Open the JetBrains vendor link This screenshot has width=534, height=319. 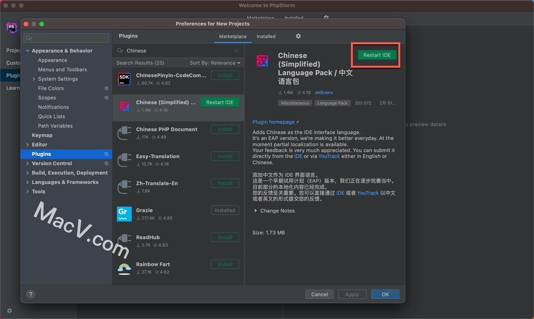click(323, 93)
